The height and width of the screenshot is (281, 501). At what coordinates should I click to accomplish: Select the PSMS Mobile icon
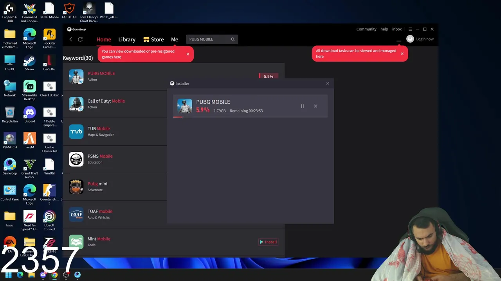[76, 159]
